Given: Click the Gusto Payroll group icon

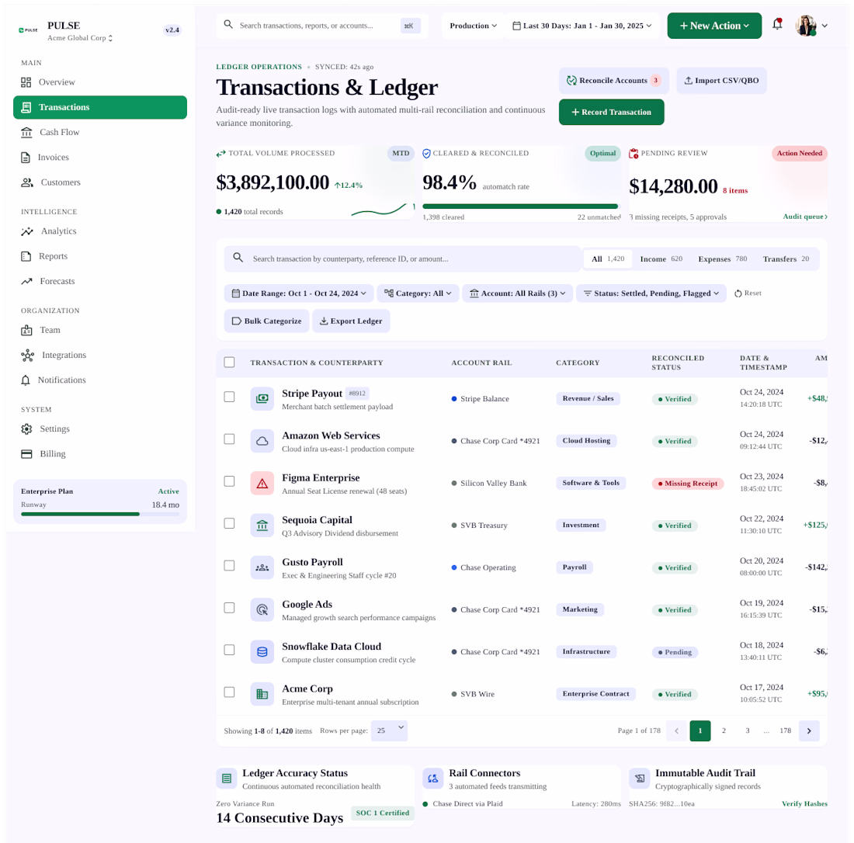Looking at the screenshot, I should 262,567.
